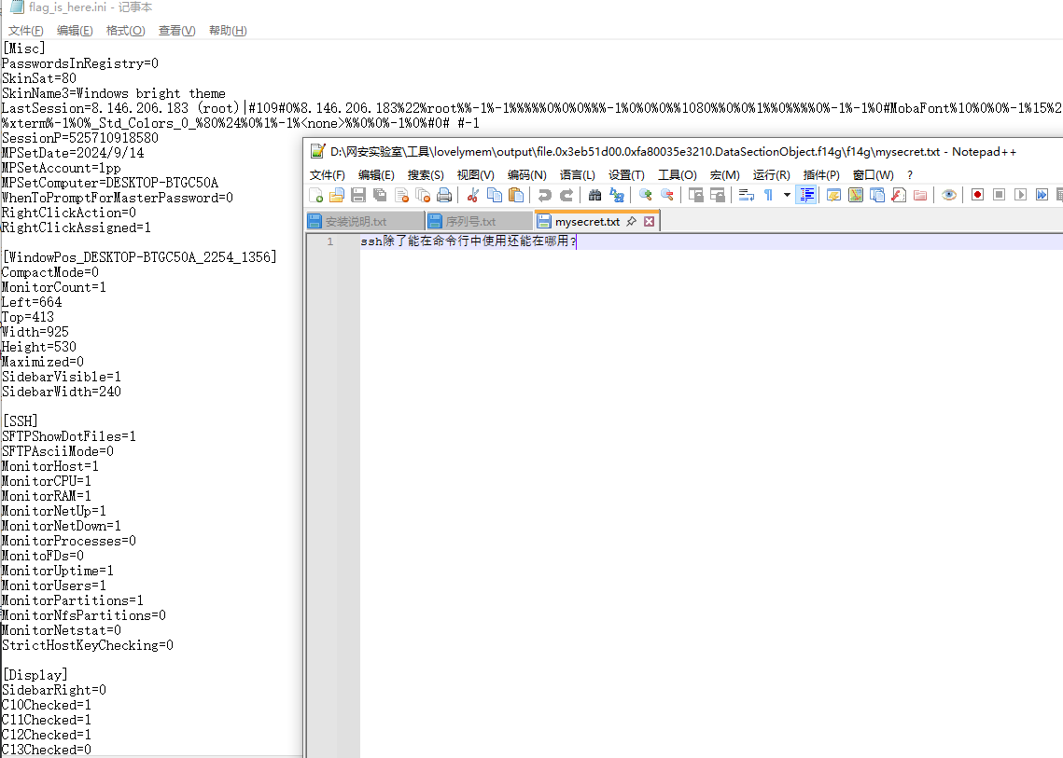
Task: Click the Paste clipboard icon
Action: coord(517,195)
